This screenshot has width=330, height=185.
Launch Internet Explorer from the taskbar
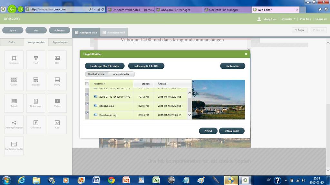(x=22, y=180)
